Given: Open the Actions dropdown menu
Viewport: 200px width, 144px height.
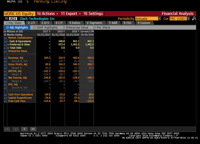Looking at the screenshot, I should (x=48, y=14).
